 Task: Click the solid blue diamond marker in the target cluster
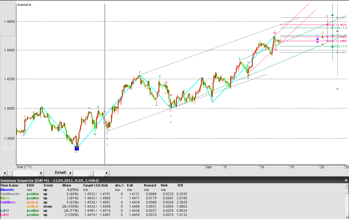click(317, 39)
